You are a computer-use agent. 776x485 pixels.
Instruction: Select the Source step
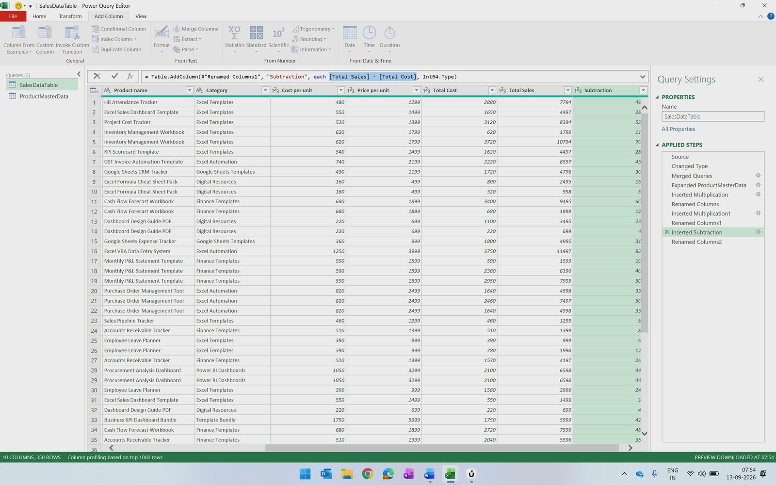713,157
